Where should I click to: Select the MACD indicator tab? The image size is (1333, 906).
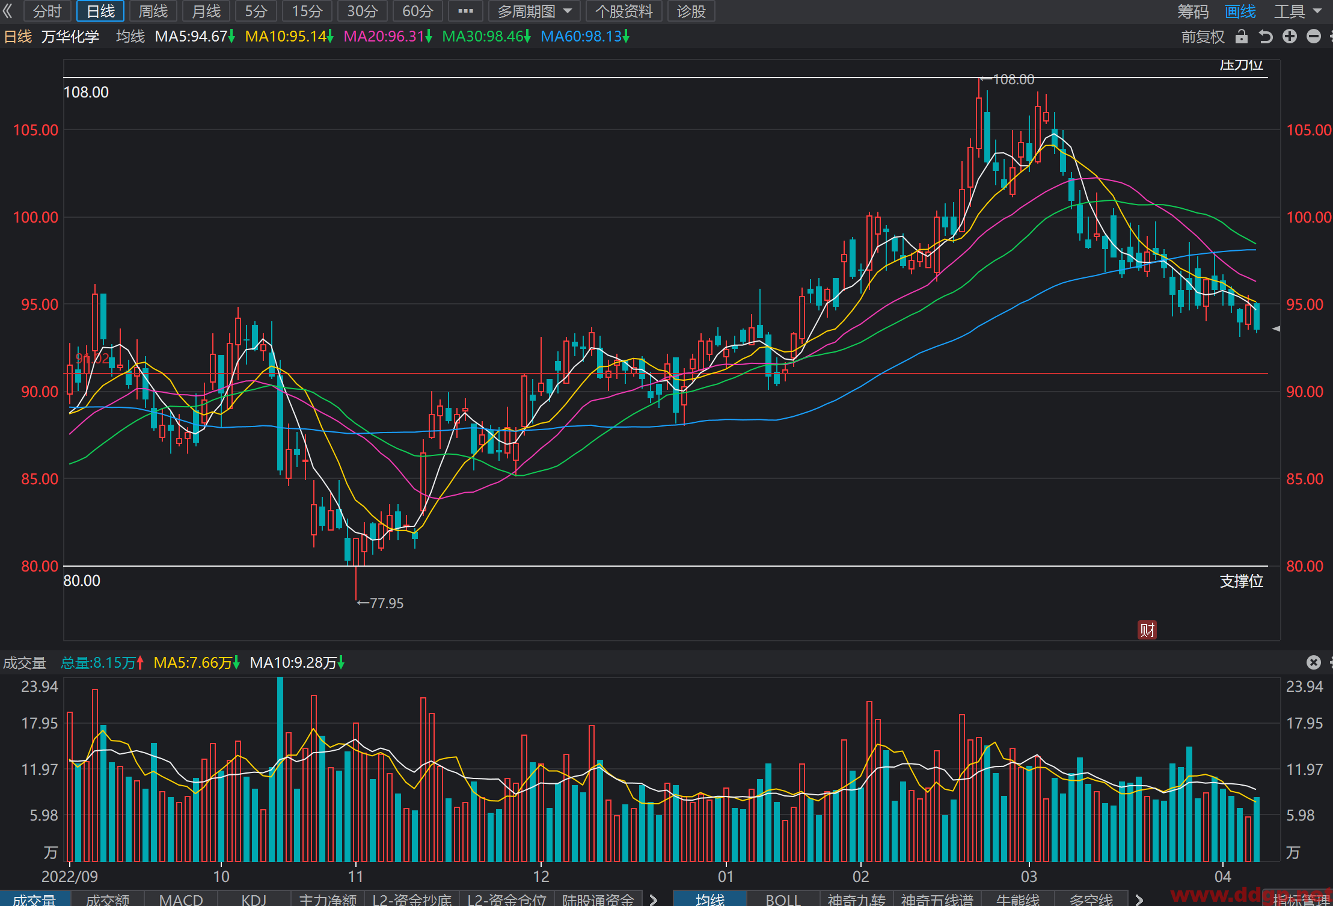tap(181, 899)
